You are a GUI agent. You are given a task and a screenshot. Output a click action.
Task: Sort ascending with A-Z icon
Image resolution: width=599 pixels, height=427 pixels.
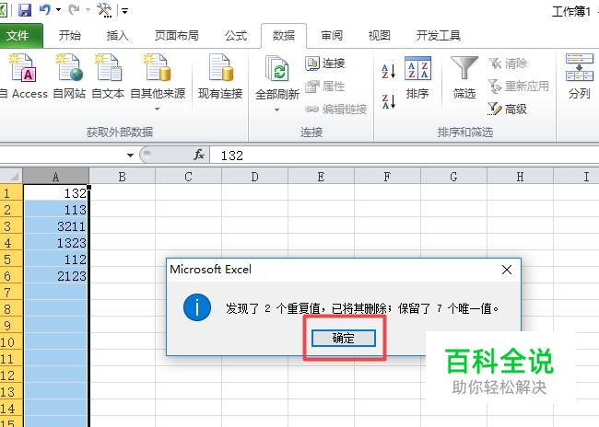coord(389,71)
